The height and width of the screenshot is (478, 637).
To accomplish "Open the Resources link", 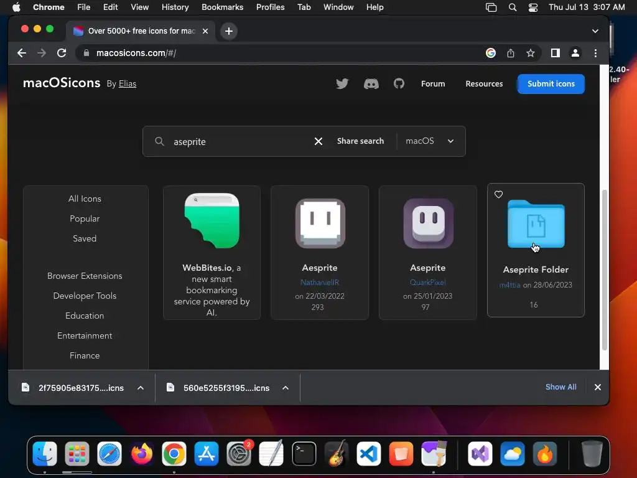I will (484, 84).
